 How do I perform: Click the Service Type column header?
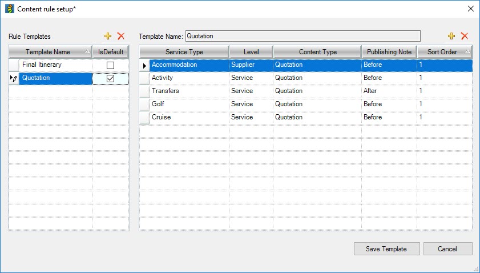click(x=184, y=52)
